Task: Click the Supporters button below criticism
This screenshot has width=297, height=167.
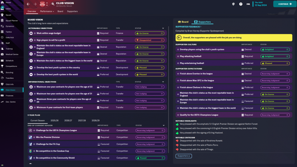Action: [x=184, y=156]
